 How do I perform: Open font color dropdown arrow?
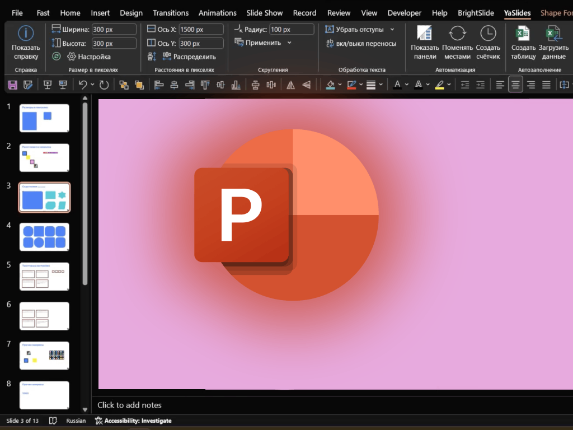click(407, 85)
